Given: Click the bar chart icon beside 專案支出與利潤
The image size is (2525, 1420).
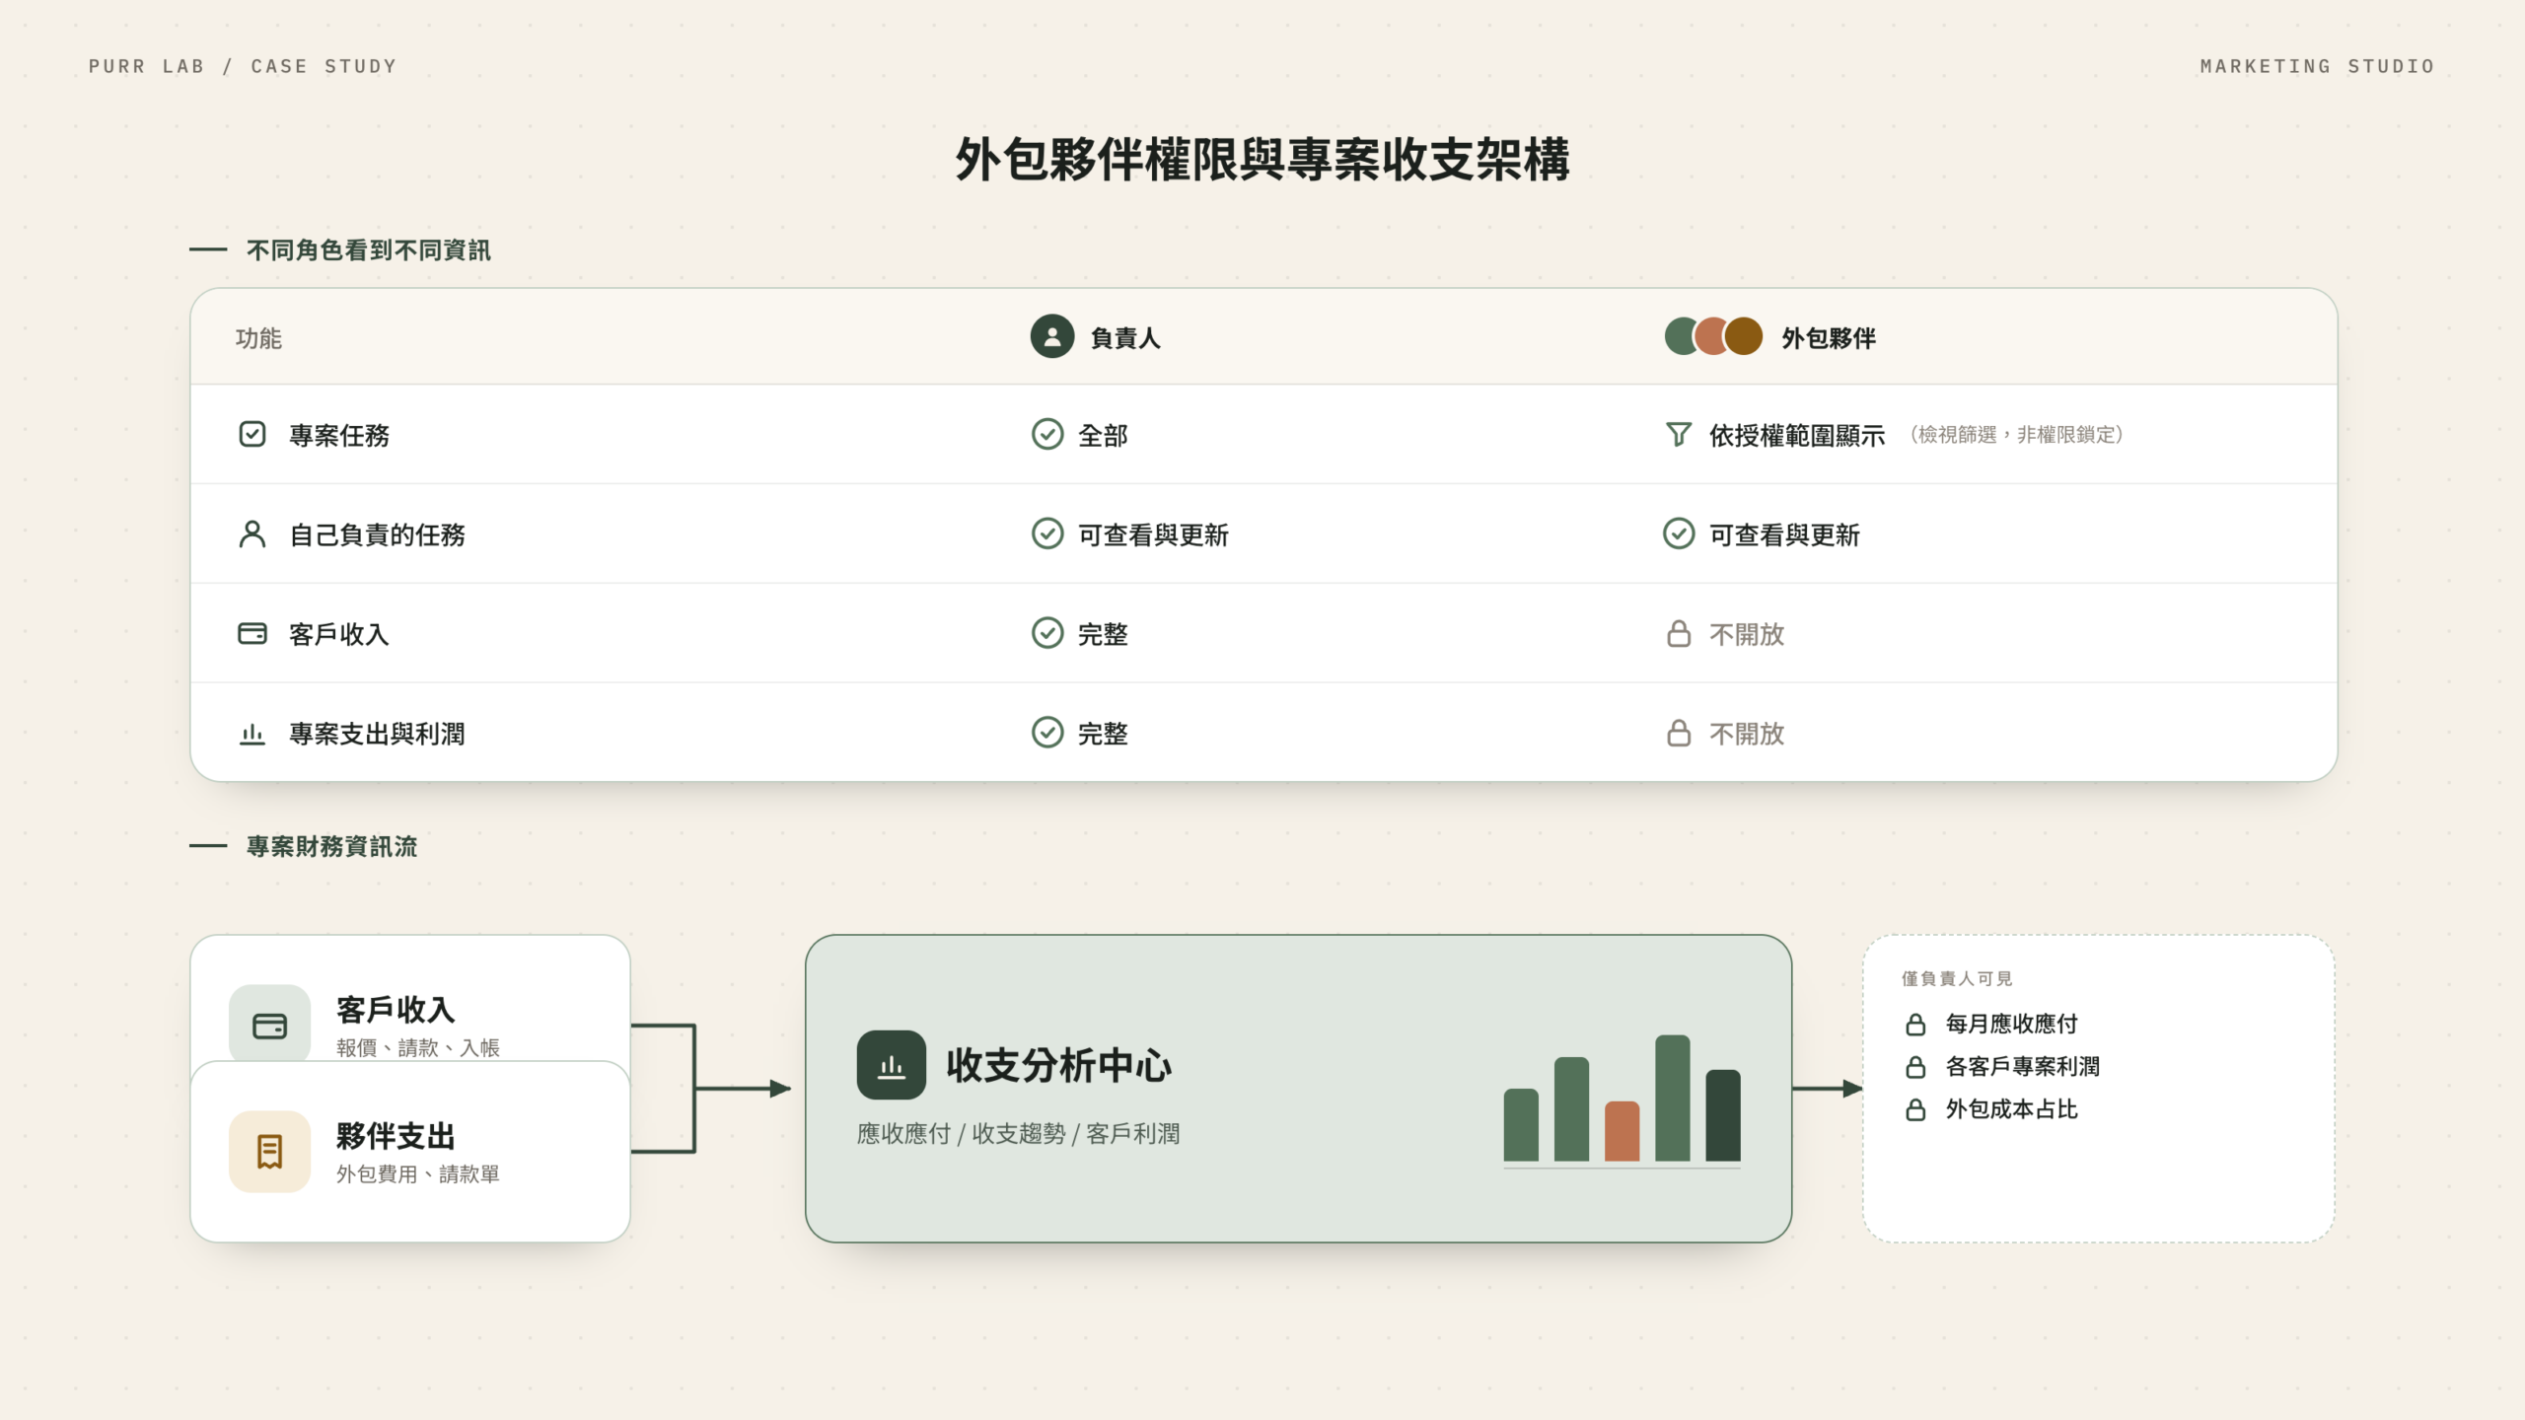Looking at the screenshot, I should tap(252, 733).
